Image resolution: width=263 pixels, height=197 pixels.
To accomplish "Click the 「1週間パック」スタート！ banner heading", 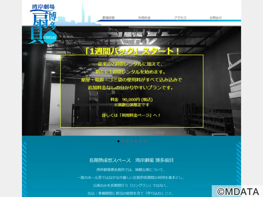I will [x=132, y=51].
